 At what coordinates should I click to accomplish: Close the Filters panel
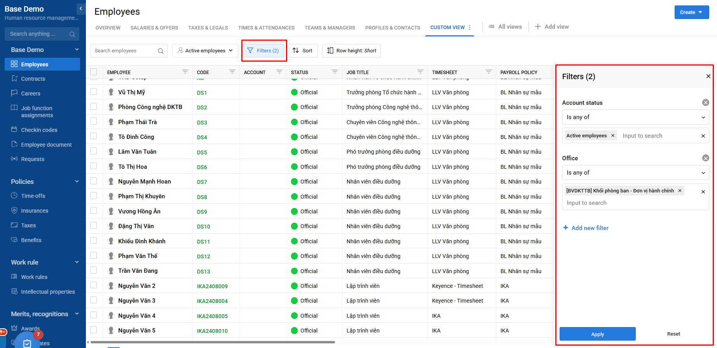[x=708, y=76]
